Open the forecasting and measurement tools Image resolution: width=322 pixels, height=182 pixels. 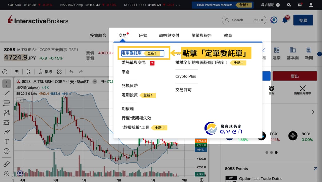7,122
